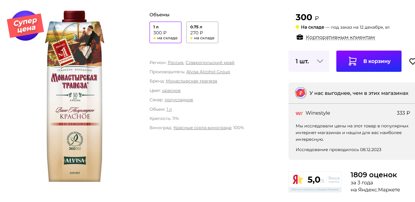Click the Красные сорта винограда link
Viewport: 415px width, 202px height.
click(x=202, y=128)
